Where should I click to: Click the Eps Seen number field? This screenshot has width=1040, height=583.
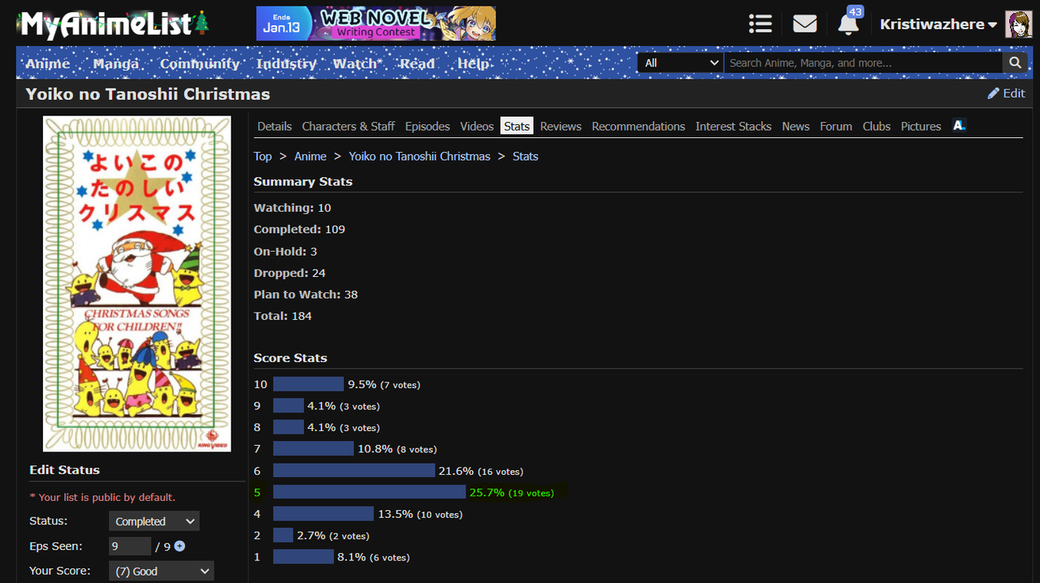[x=130, y=546]
